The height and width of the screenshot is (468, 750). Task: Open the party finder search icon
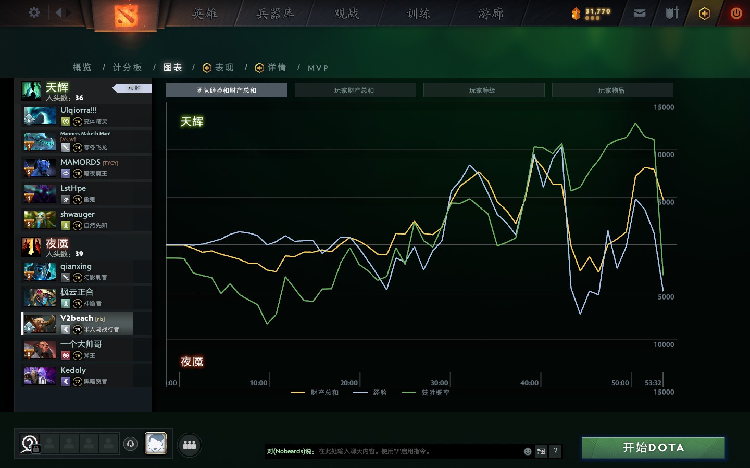[x=29, y=445]
